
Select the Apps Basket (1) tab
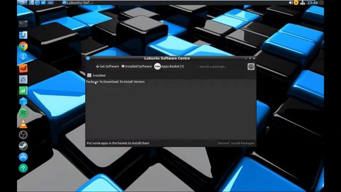(x=169, y=66)
